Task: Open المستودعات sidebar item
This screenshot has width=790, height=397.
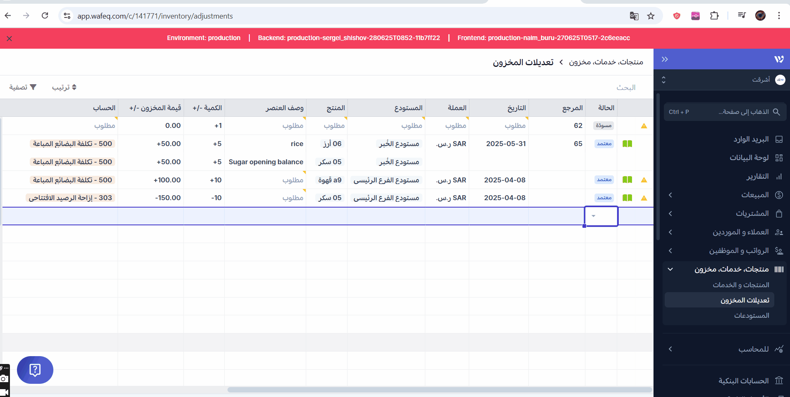Action: (x=751, y=316)
